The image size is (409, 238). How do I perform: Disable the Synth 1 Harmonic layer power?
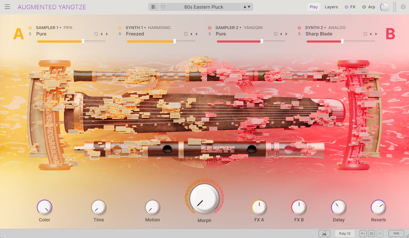pyautogui.click(x=120, y=28)
